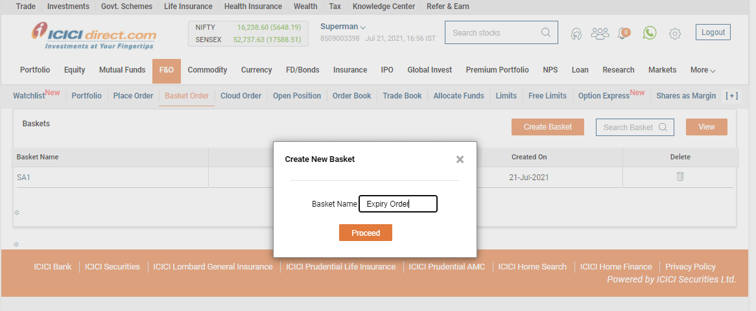The height and width of the screenshot is (311, 756).
Task: Click the magnifier in Search stocks box
Action: pos(546,32)
